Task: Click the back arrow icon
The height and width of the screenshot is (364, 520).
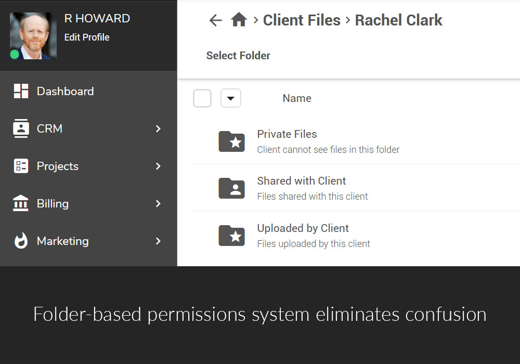Action: (215, 20)
